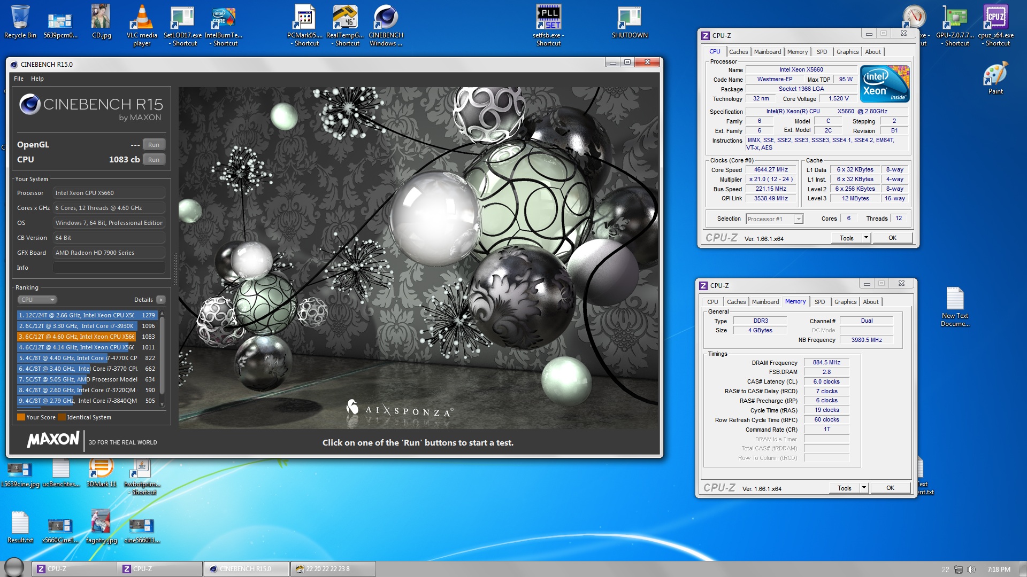
Task: Click the Windows Start orb
Action: [x=14, y=567]
